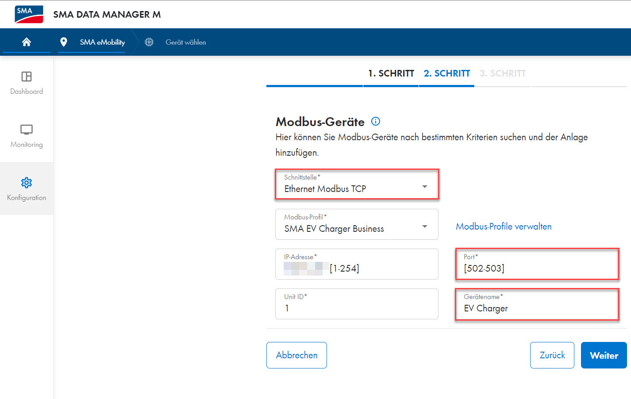Viewport: 631px width, 399px height.
Task: Click the SMA DATA MANAGER M title
Action: (107, 14)
